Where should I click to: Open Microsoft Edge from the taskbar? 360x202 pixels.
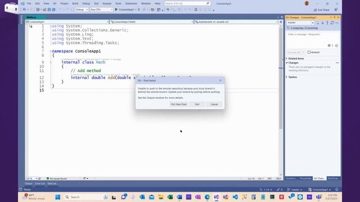207,197
